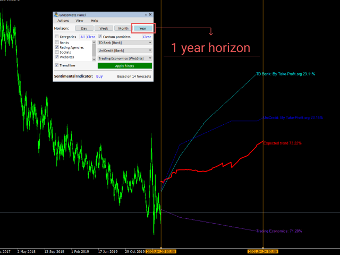Enable the Banks category
This screenshot has height=255, width=340.
coord(57,42)
